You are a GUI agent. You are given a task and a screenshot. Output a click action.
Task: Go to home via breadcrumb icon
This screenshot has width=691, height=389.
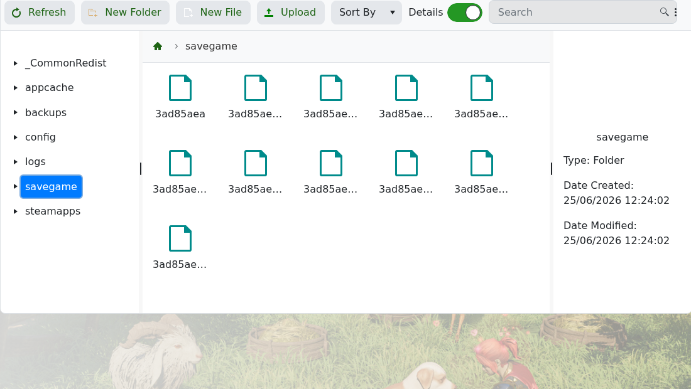(x=158, y=46)
